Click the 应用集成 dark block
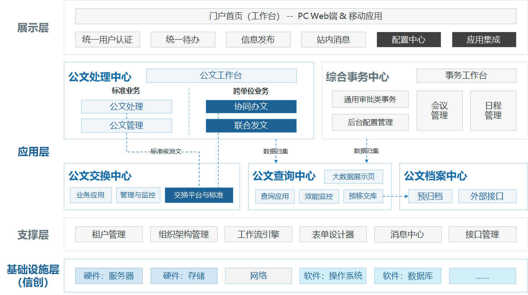 (484, 40)
